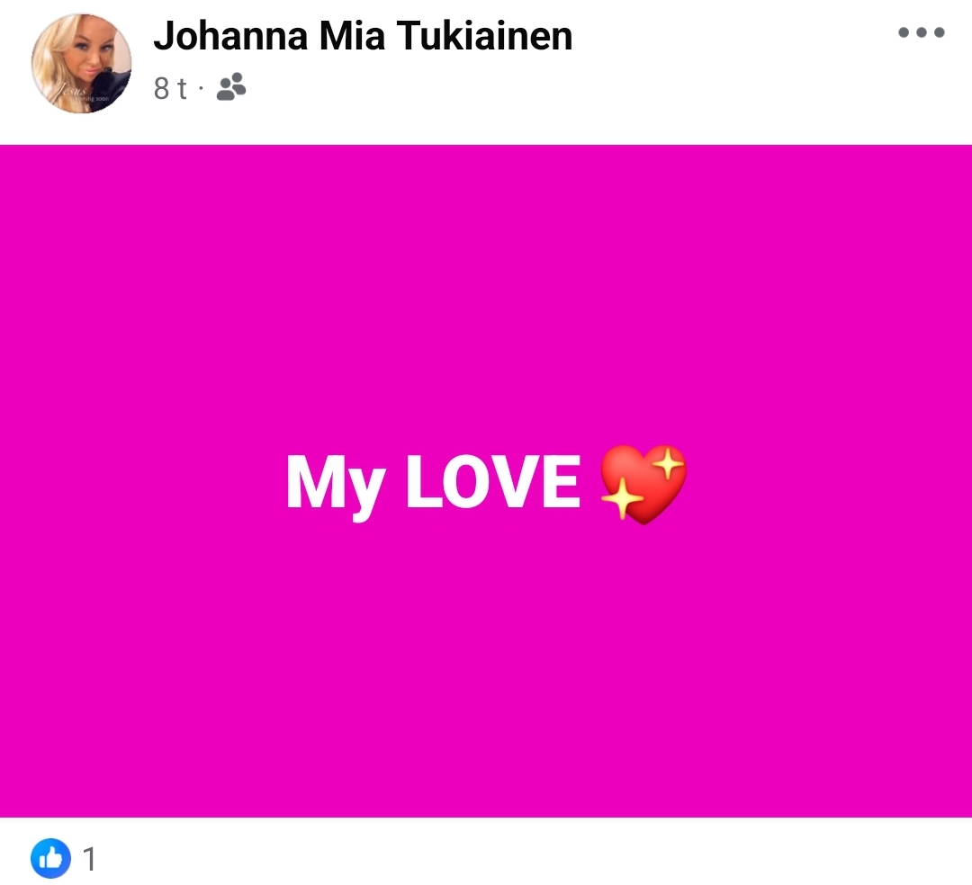Click the sparkling heart emoji in post
This screenshot has height=885, width=972.
643,484
